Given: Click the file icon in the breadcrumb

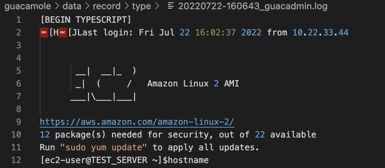Looking at the screenshot, I should (171, 6).
